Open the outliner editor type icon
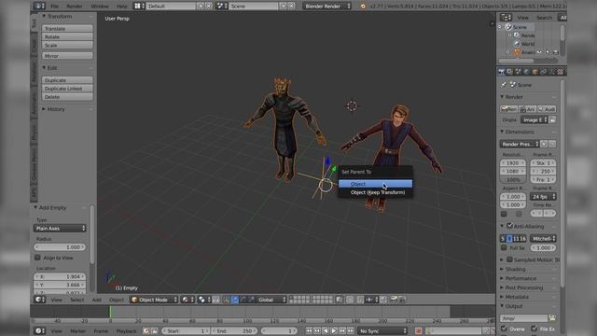597x336 pixels. 506,17
